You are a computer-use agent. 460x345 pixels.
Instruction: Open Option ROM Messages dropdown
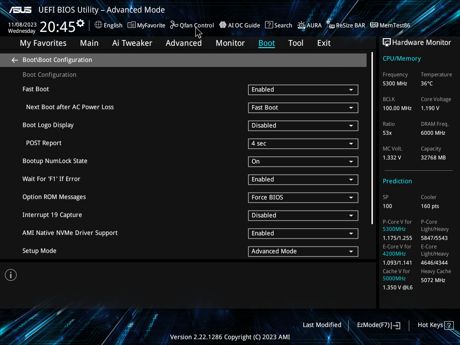pos(303,198)
